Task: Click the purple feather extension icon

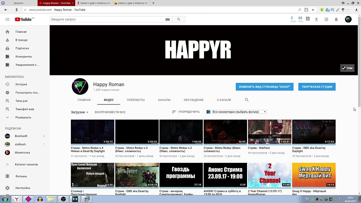Action: 338,10
